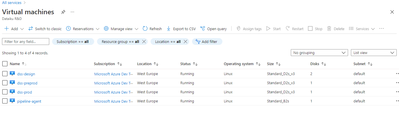399x116 pixels.
Task: Click the Add filter pill
Action: pos(207,42)
